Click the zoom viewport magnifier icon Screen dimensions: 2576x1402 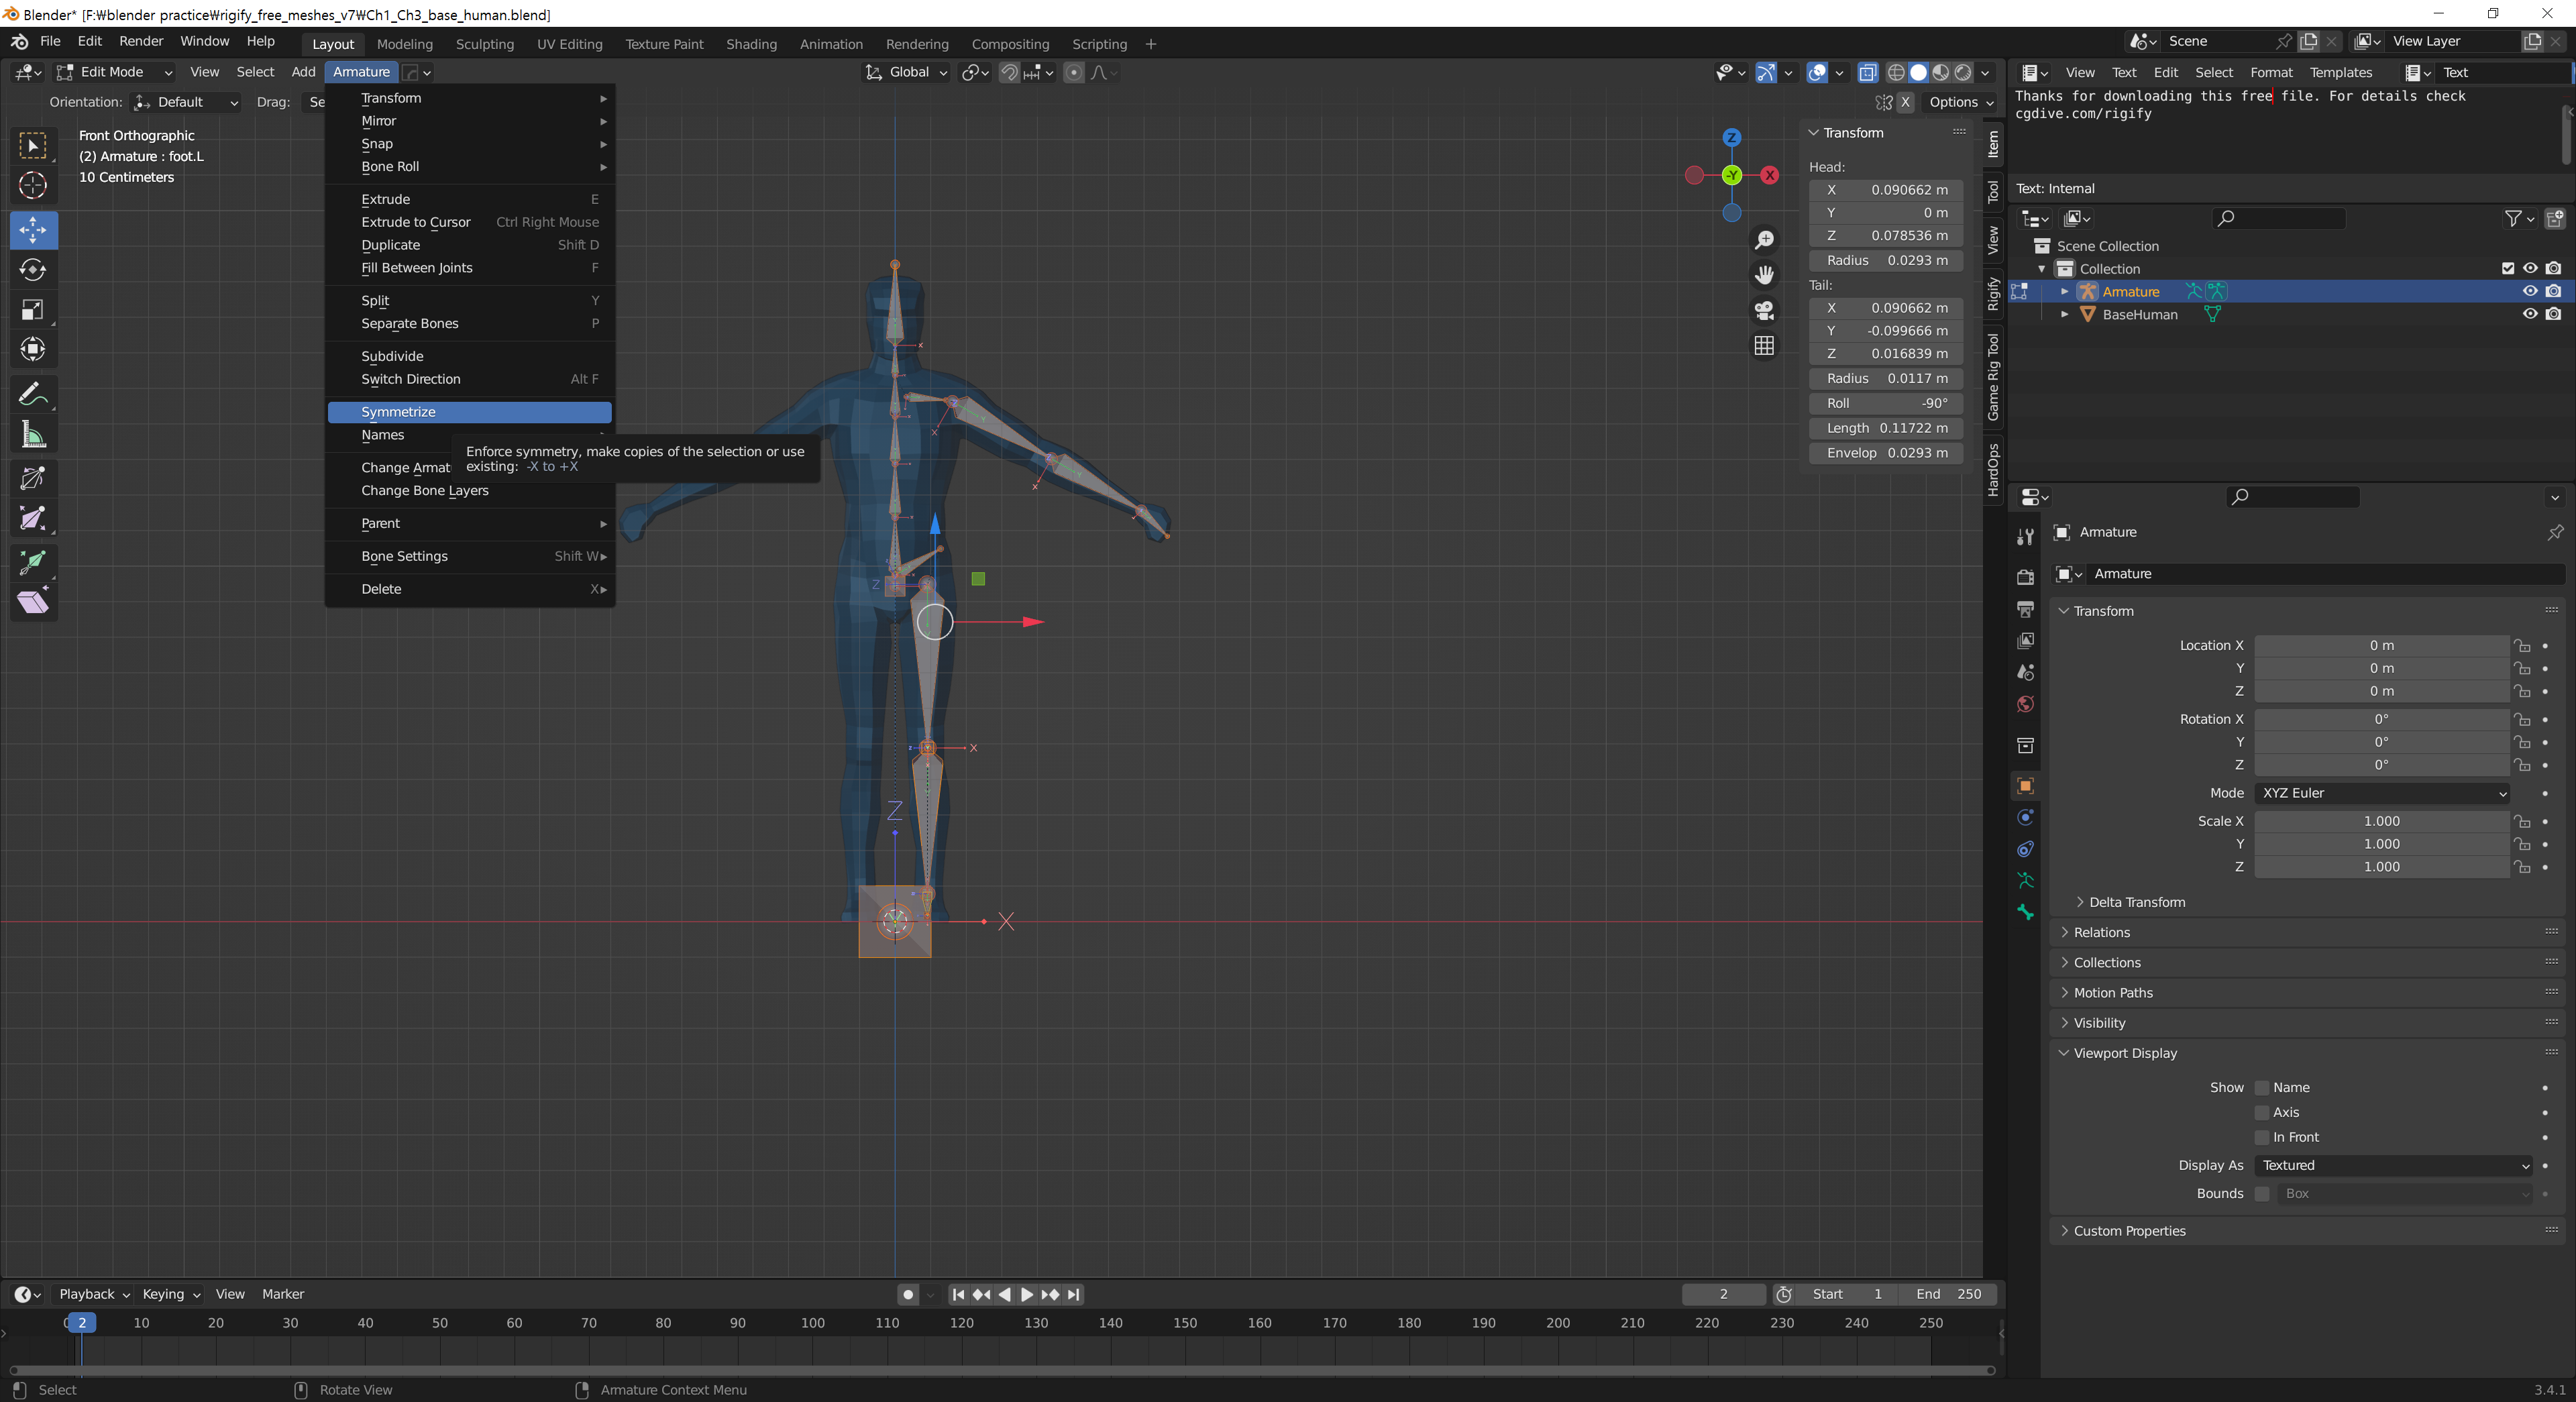click(1765, 240)
